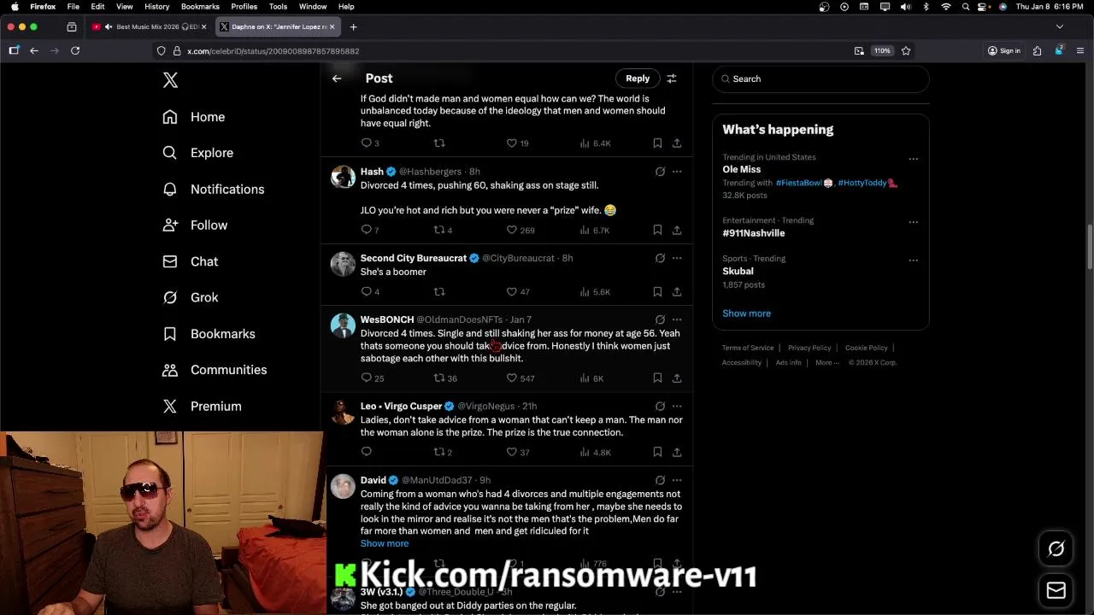Open more options on Second City Bureaucrat reply
The image size is (1094, 615).
coord(677,258)
